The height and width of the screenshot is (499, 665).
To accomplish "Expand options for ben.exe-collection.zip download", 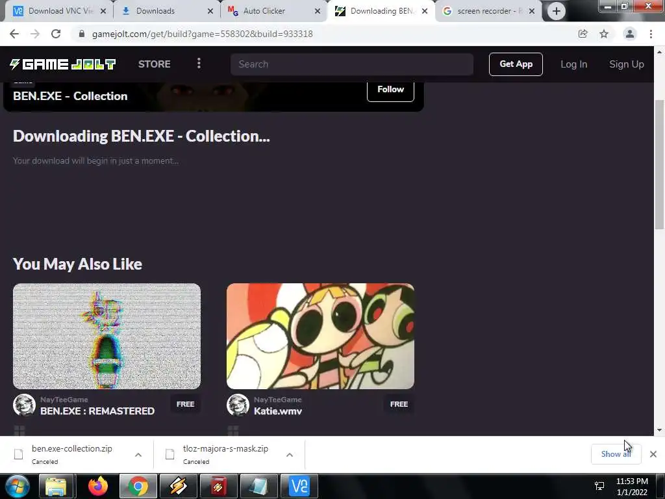I will tap(138, 454).
